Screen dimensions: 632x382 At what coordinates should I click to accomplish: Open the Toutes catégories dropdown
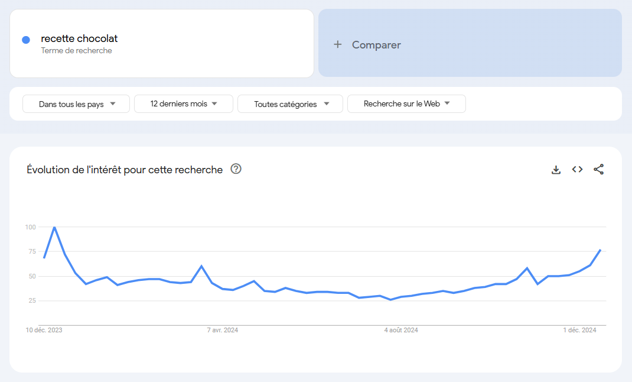click(290, 104)
